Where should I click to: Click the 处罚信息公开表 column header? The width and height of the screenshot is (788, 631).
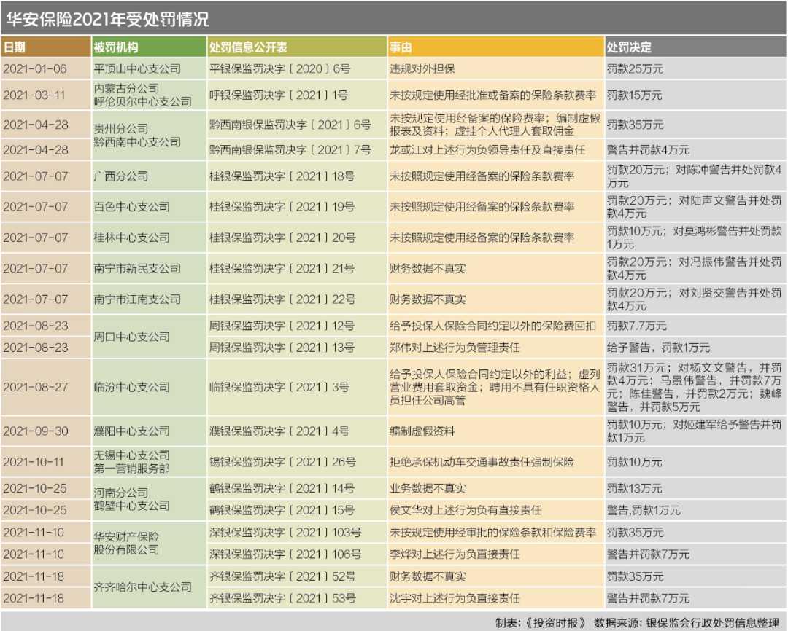[297, 47]
